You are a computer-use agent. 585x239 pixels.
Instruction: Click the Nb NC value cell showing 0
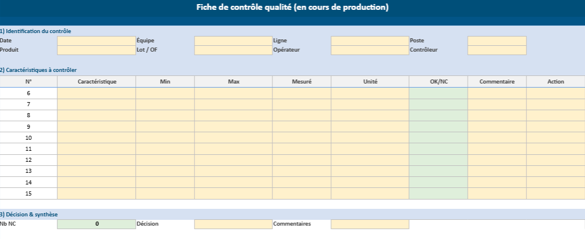click(x=96, y=224)
